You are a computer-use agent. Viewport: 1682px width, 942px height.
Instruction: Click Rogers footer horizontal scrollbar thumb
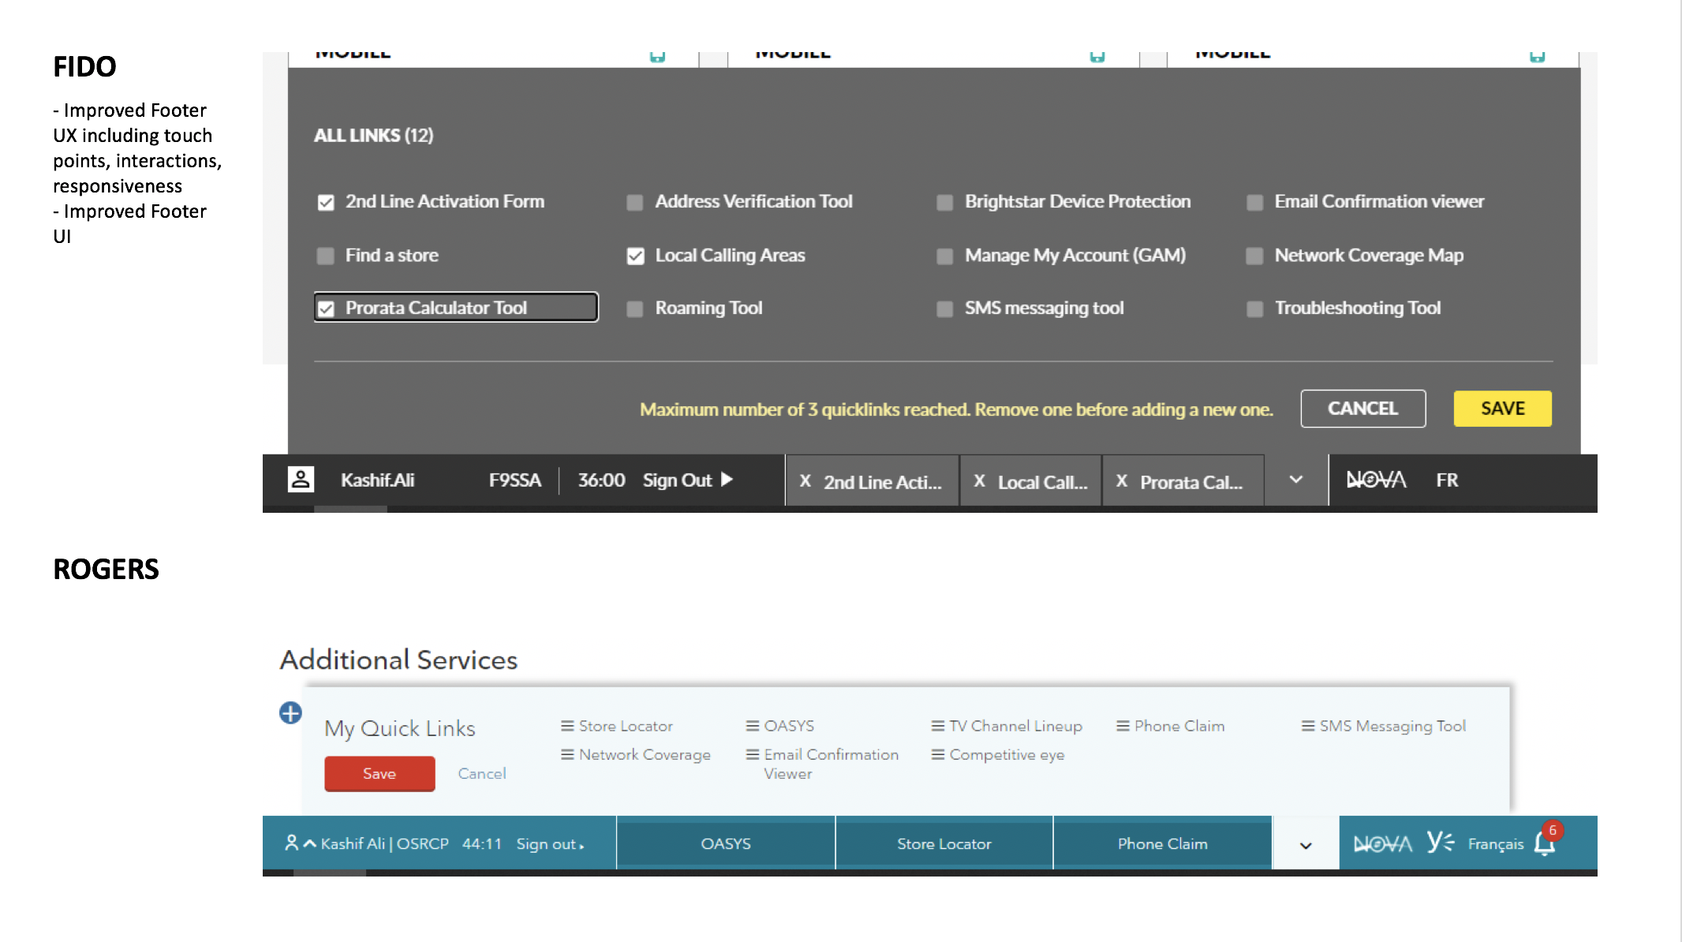[330, 873]
